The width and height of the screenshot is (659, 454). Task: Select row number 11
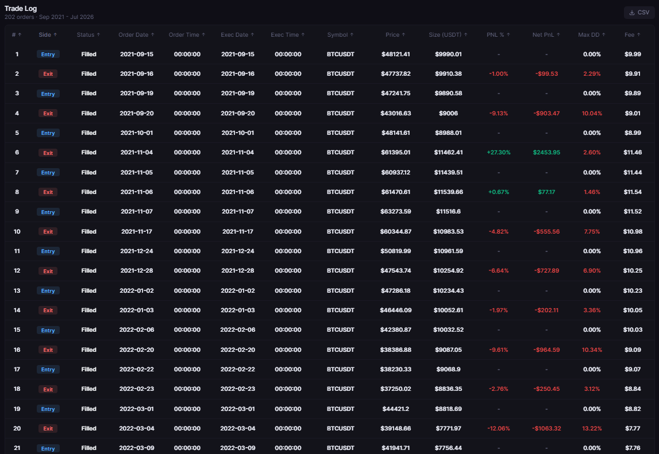(17, 251)
